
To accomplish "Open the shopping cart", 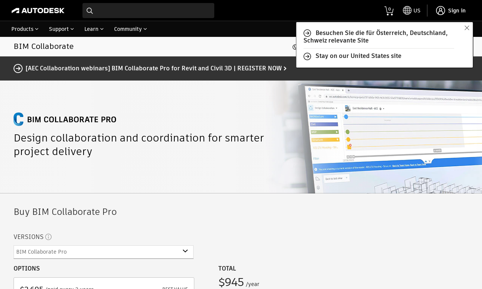I will [389, 11].
